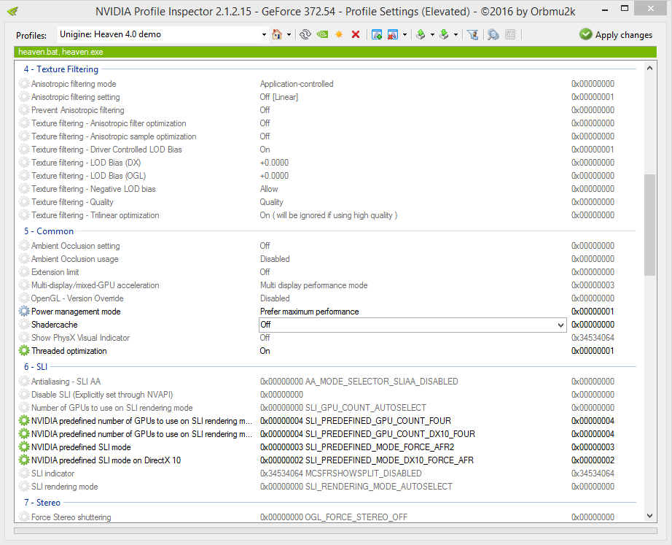The width and height of the screenshot is (672, 545).
Task: Click the gear beside NVIDIA predefined SLI mode
Action: [24, 447]
